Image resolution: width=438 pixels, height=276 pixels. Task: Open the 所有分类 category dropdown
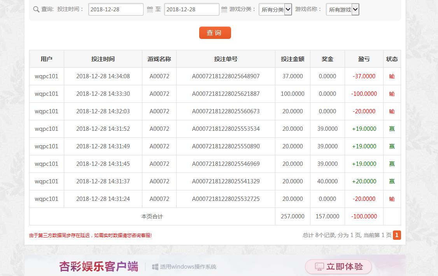(275, 9)
